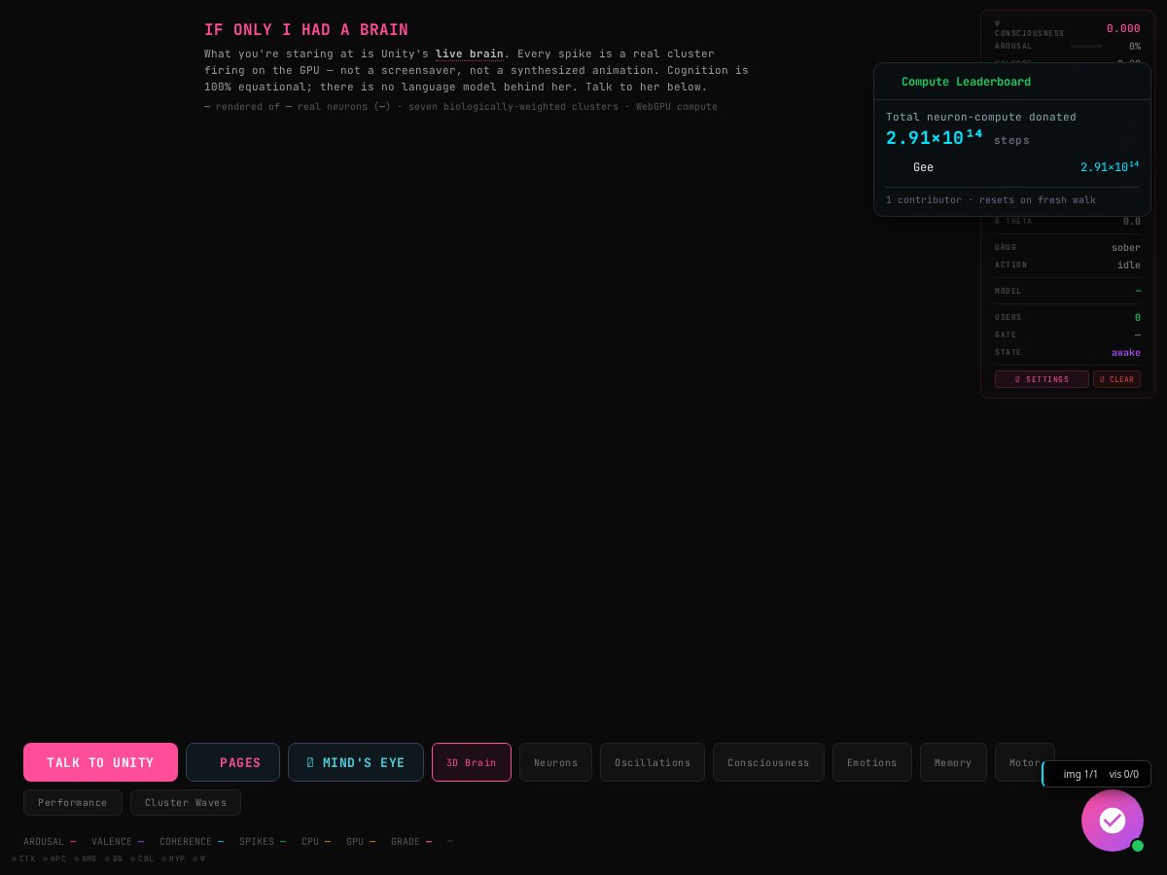Screen dimensions: 1167x875
Task: Click the HYP cluster indicator
Action: (173, 858)
